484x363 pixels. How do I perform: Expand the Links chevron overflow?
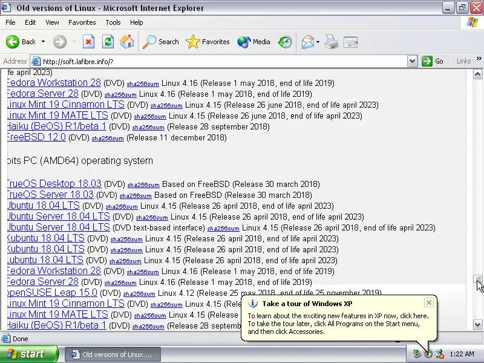479,58
